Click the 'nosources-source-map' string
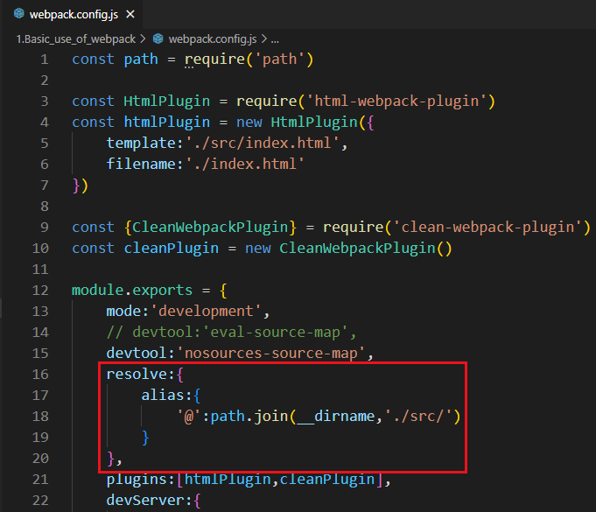Screen dimensions: 596x512 coord(270,354)
